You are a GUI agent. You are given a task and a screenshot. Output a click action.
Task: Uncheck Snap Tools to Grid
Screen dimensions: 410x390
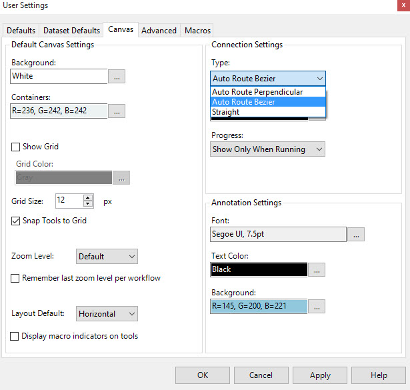[16, 221]
